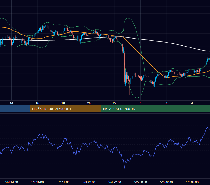Click the hour label 16 on the price chart axis
Viewport: 210px width, 185px height.
click(37, 103)
